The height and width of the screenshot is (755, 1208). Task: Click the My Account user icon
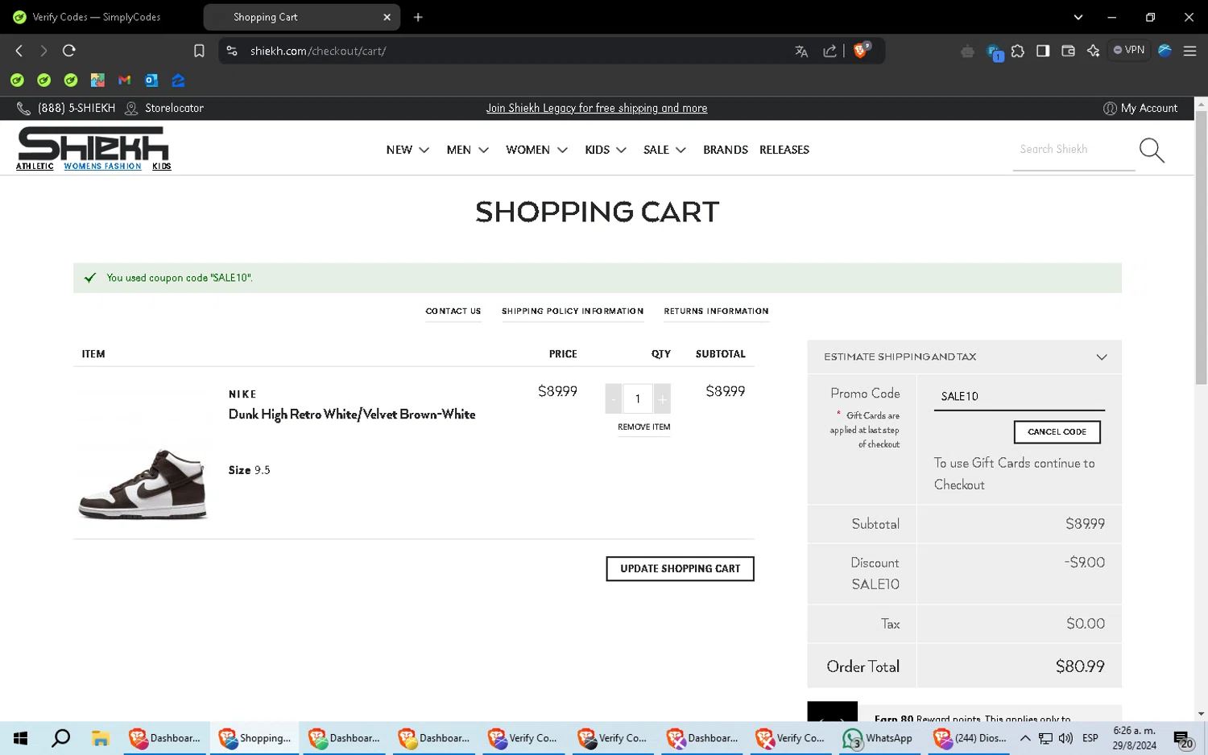click(1109, 108)
